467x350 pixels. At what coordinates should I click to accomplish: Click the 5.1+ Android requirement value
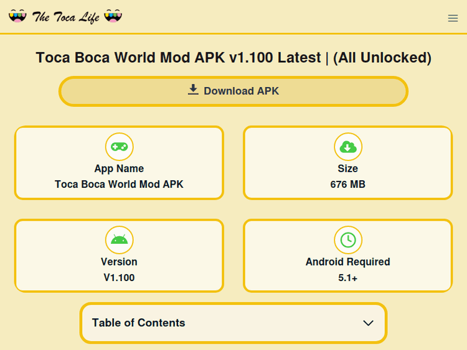pos(347,278)
